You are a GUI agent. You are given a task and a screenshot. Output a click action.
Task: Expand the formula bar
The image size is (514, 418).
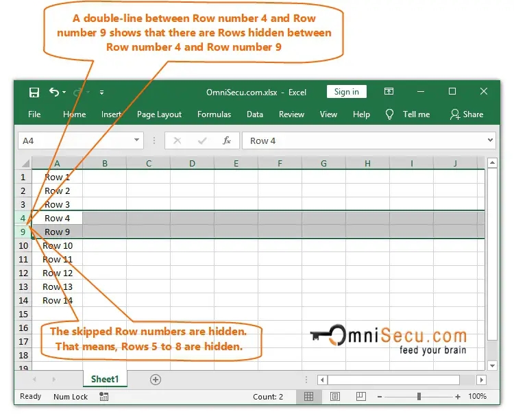click(490, 140)
